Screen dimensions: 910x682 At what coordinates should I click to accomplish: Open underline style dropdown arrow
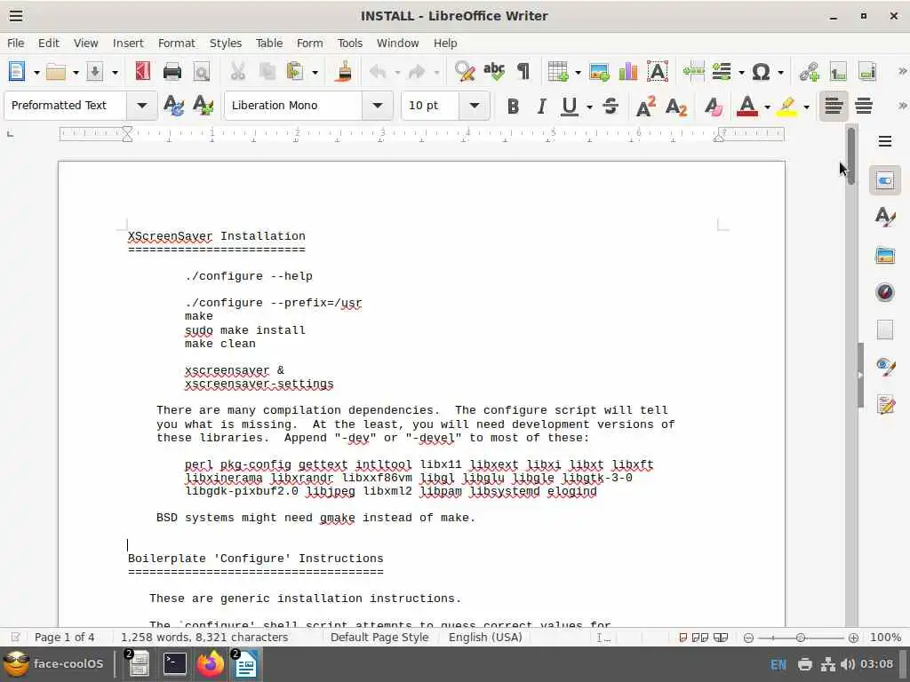tap(589, 107)
